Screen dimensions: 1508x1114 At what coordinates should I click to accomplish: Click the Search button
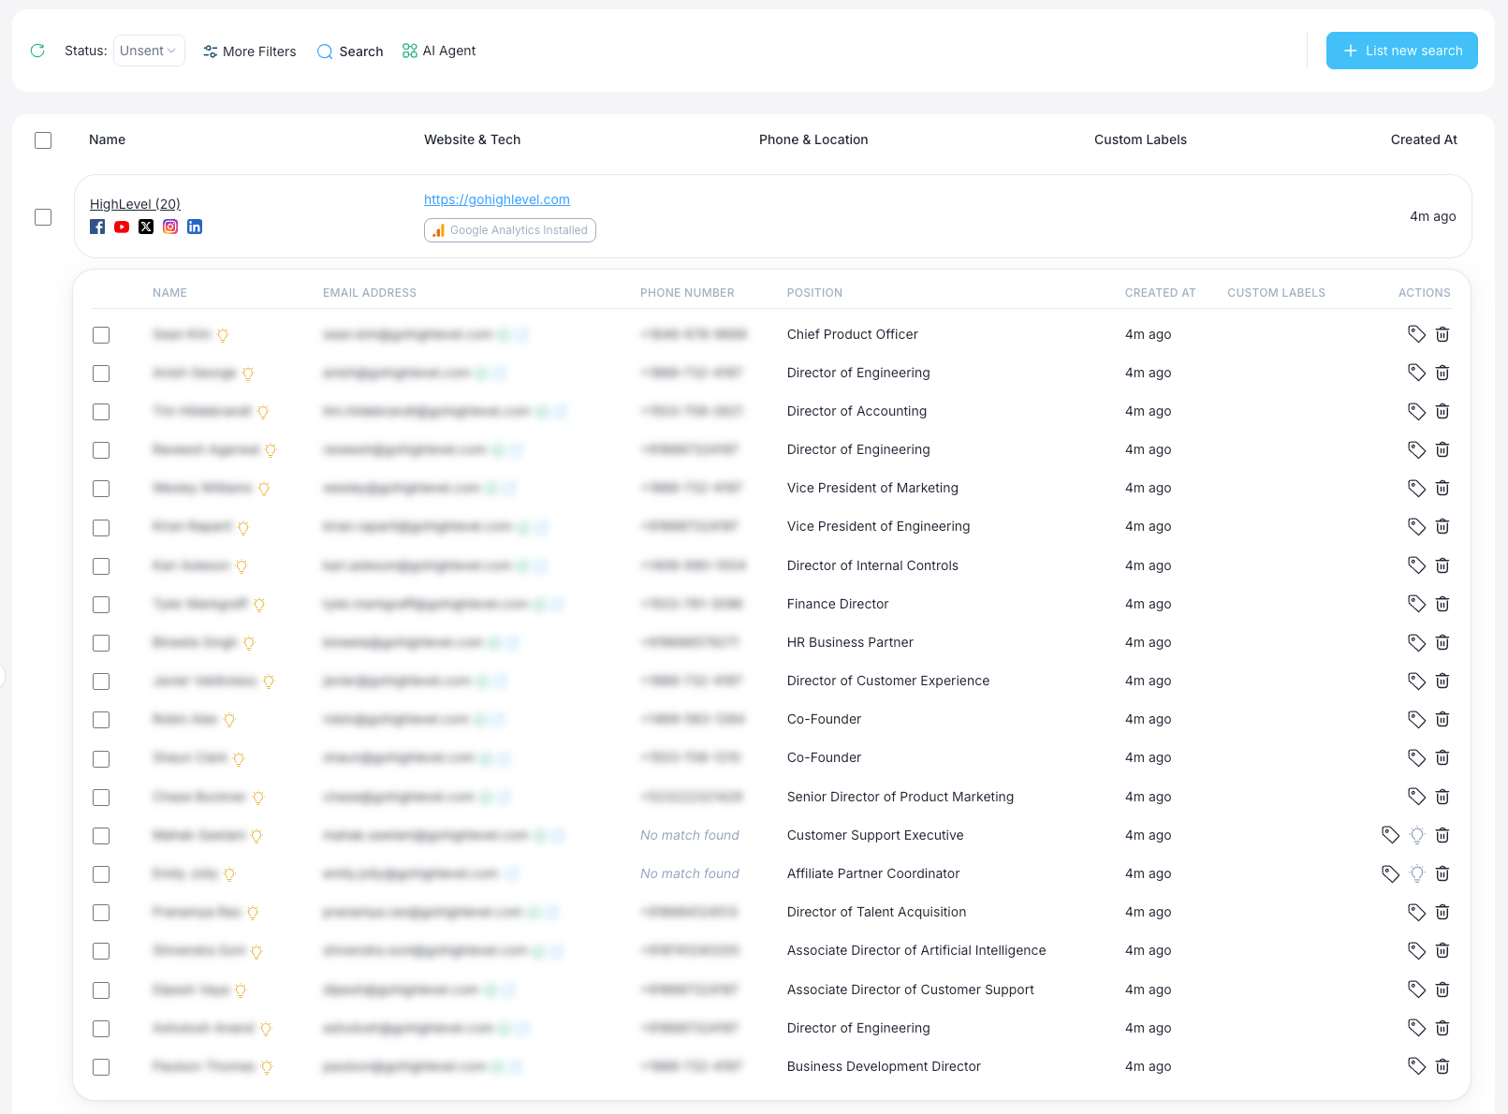[350, 51]
